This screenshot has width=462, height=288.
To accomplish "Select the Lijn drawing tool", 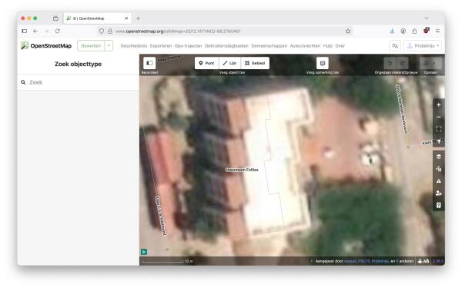I will click(229, 63).
